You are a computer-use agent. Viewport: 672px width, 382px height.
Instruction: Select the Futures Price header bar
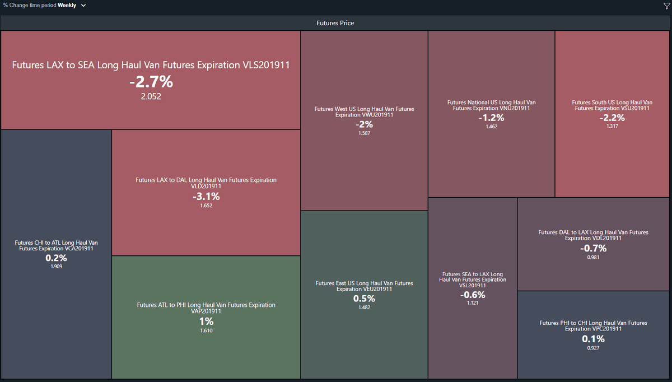(335, 23)
